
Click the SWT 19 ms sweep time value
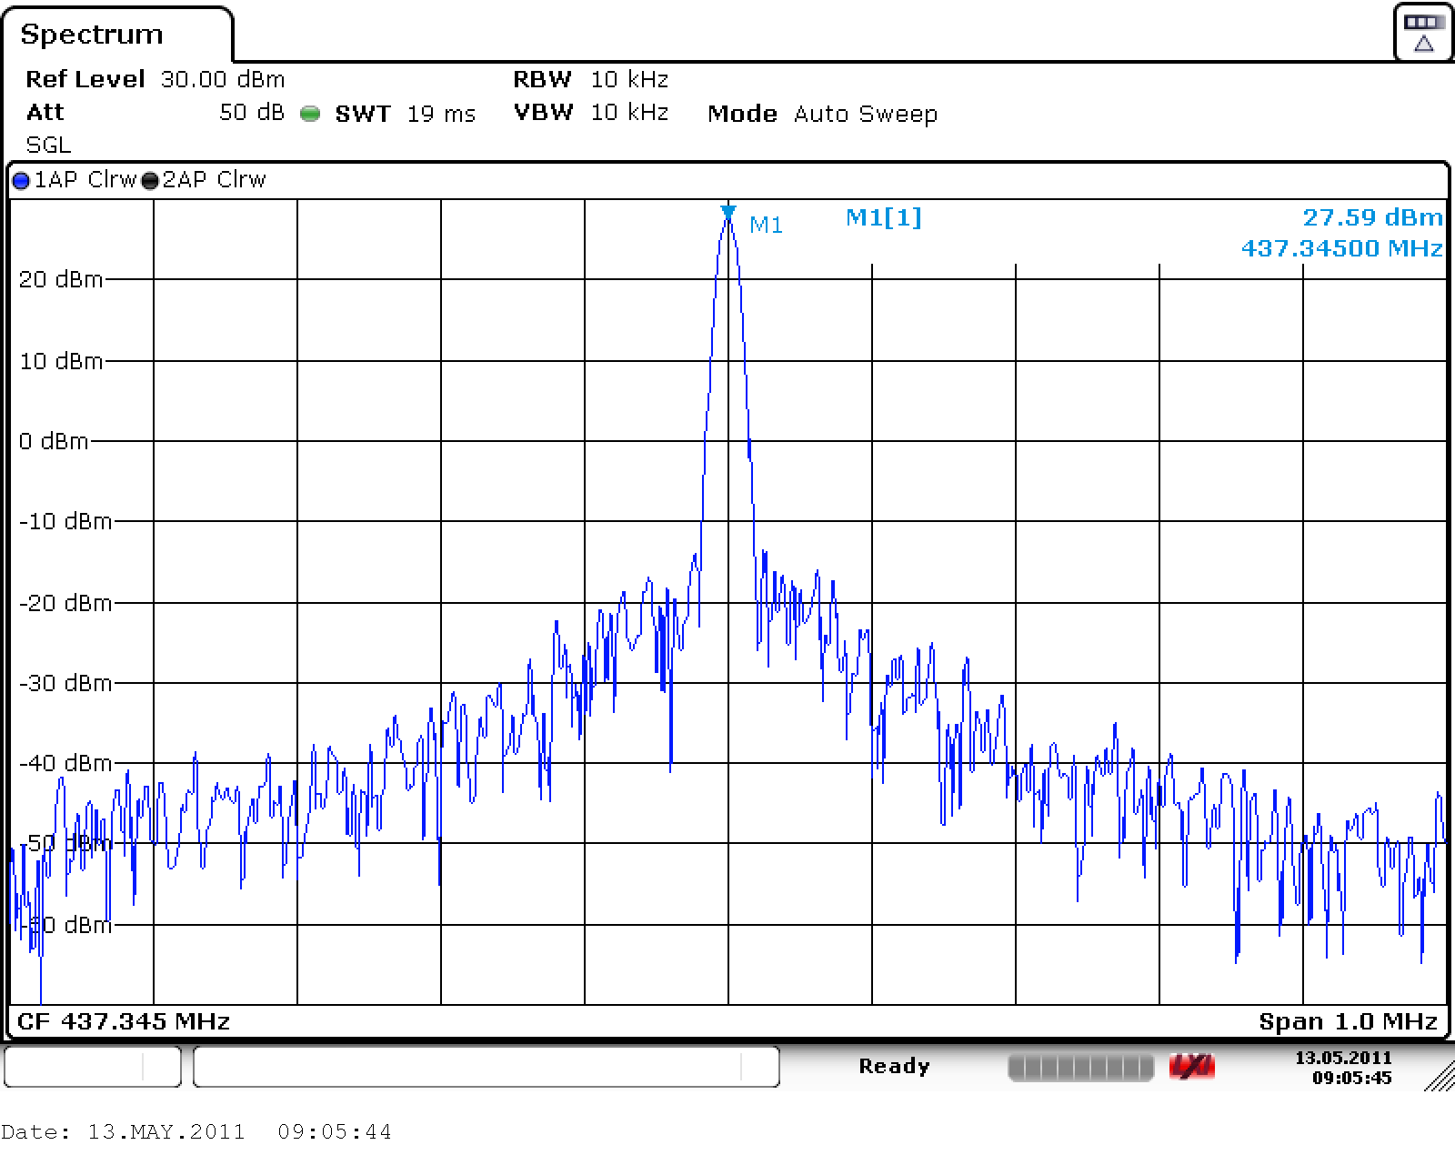(x=440, y=115)
